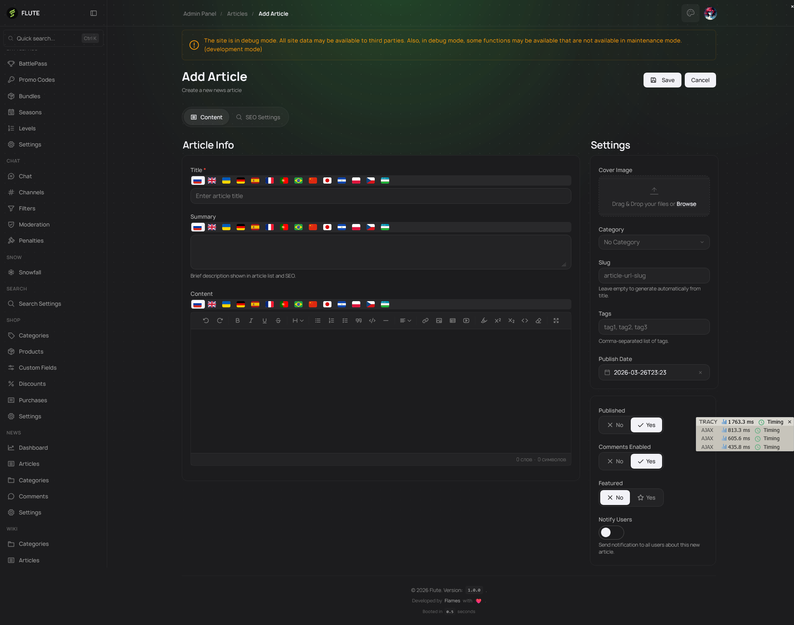Image resolution: width=794 pixels, height=625 pixels.
Task: Click Browse to upload cover image
Action: pyautogui.click(x=686, y=204)
